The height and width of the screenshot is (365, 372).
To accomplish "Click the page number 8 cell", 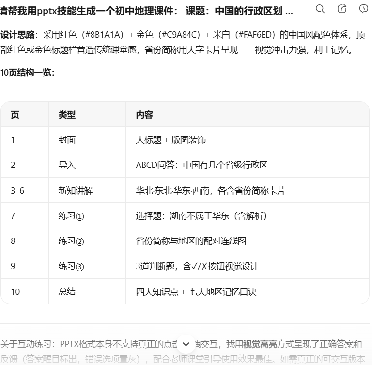I will point(25,241).
